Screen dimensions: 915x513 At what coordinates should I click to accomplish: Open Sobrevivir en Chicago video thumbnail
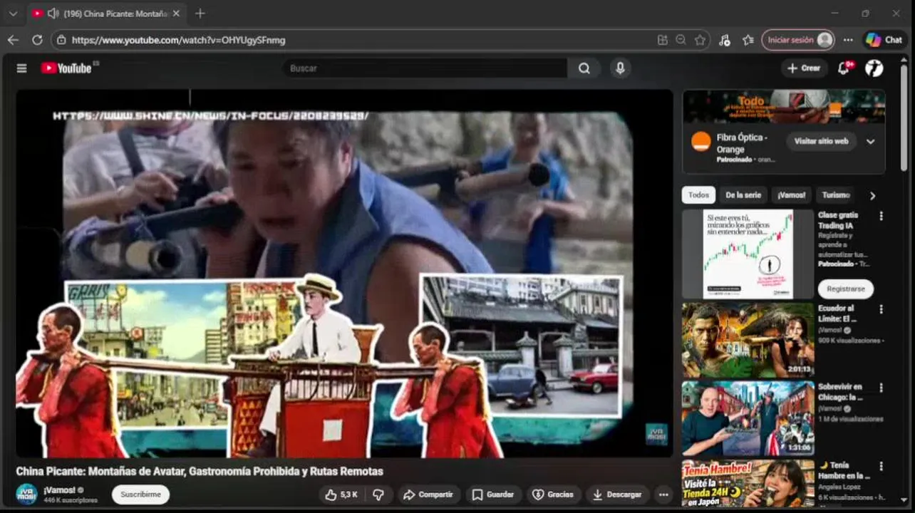(748, 418)
